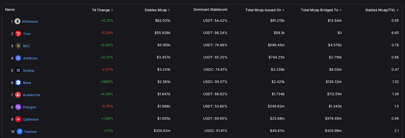
Task: Open the Fantom chain link
Action: 30,132
